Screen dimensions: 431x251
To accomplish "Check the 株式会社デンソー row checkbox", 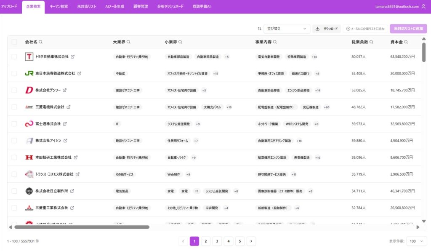I will tap(14, 90).
